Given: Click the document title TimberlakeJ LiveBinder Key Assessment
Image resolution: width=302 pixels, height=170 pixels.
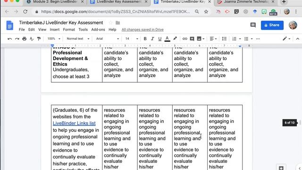Looking at the screenshot, I should [x=61, y=23].
